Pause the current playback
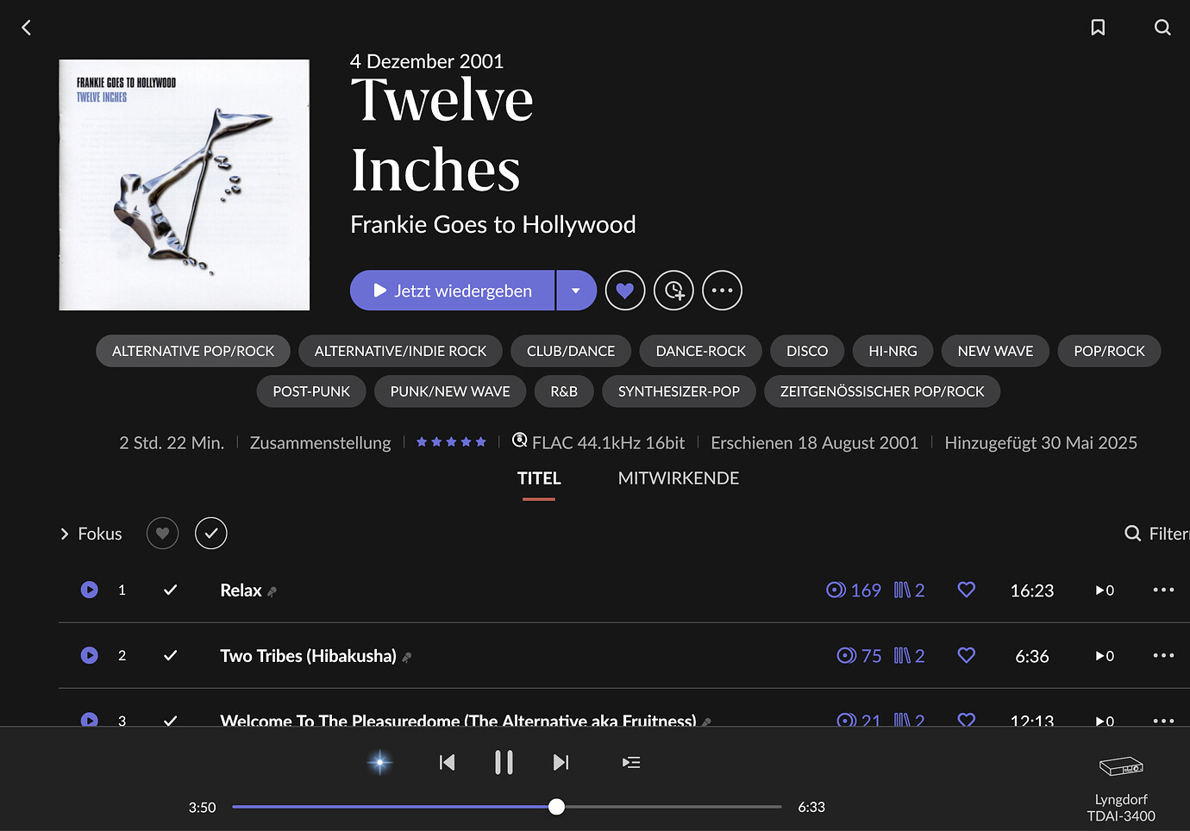Screen dimensions: 1190x831 pos(504,762)
